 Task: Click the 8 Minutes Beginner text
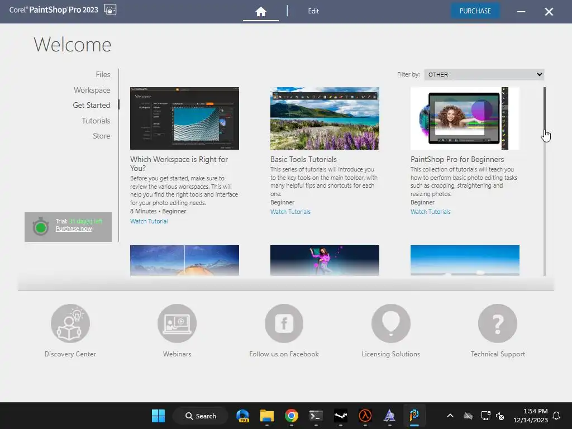158,211
